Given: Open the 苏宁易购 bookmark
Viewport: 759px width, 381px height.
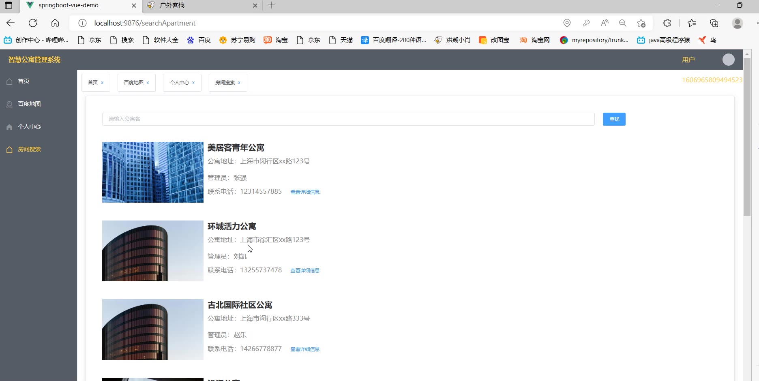Looking at the screenshot, I should click(237, 40).
